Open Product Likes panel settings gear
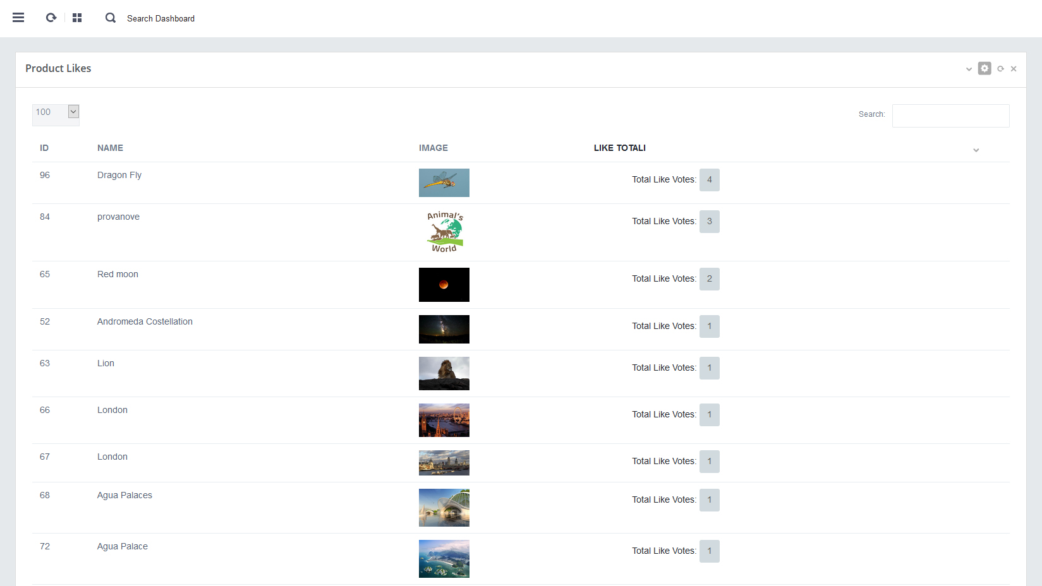1042x586 pixels. 984,68
